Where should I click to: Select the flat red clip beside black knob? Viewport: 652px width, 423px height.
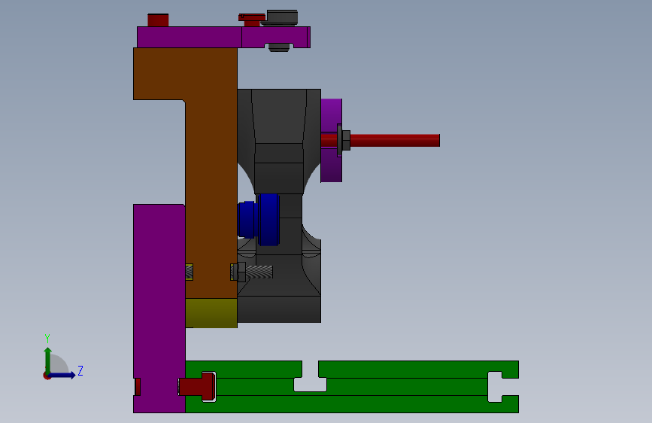click(252, 17)
